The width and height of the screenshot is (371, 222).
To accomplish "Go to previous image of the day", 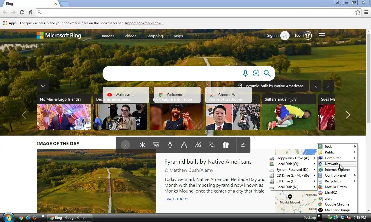I will [316, 86].
